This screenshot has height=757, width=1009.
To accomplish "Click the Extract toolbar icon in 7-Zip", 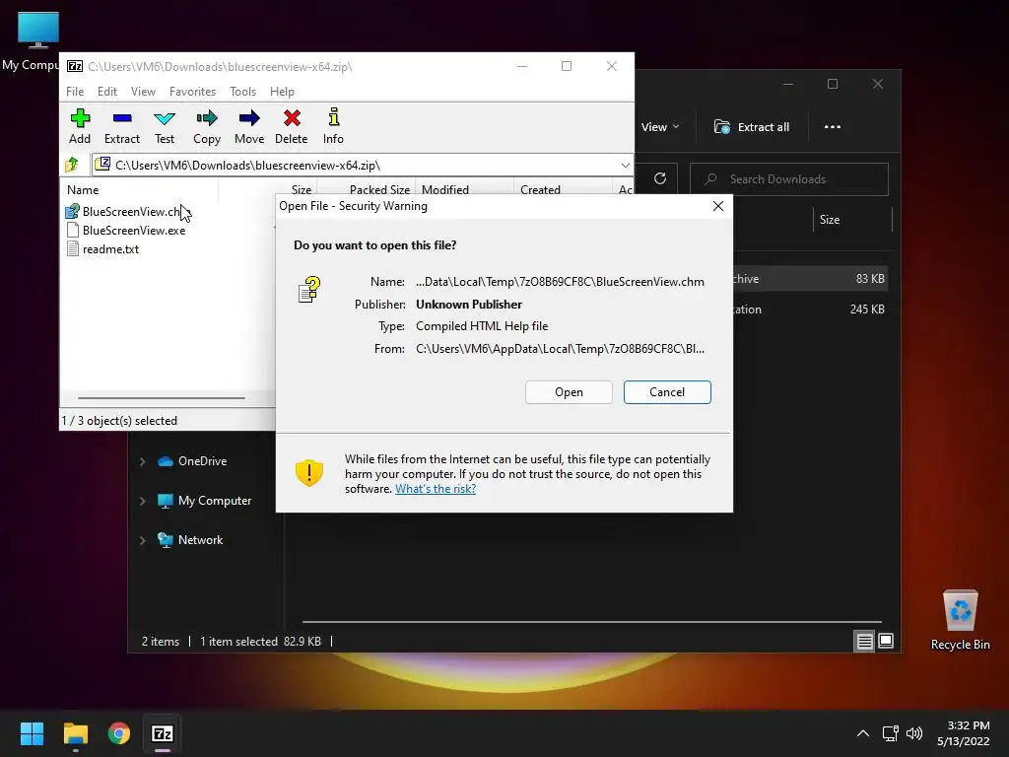I will click(x=121, y=126).
